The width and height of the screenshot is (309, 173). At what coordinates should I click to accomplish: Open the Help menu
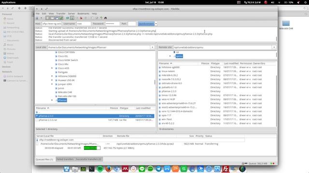click(94, 13)
